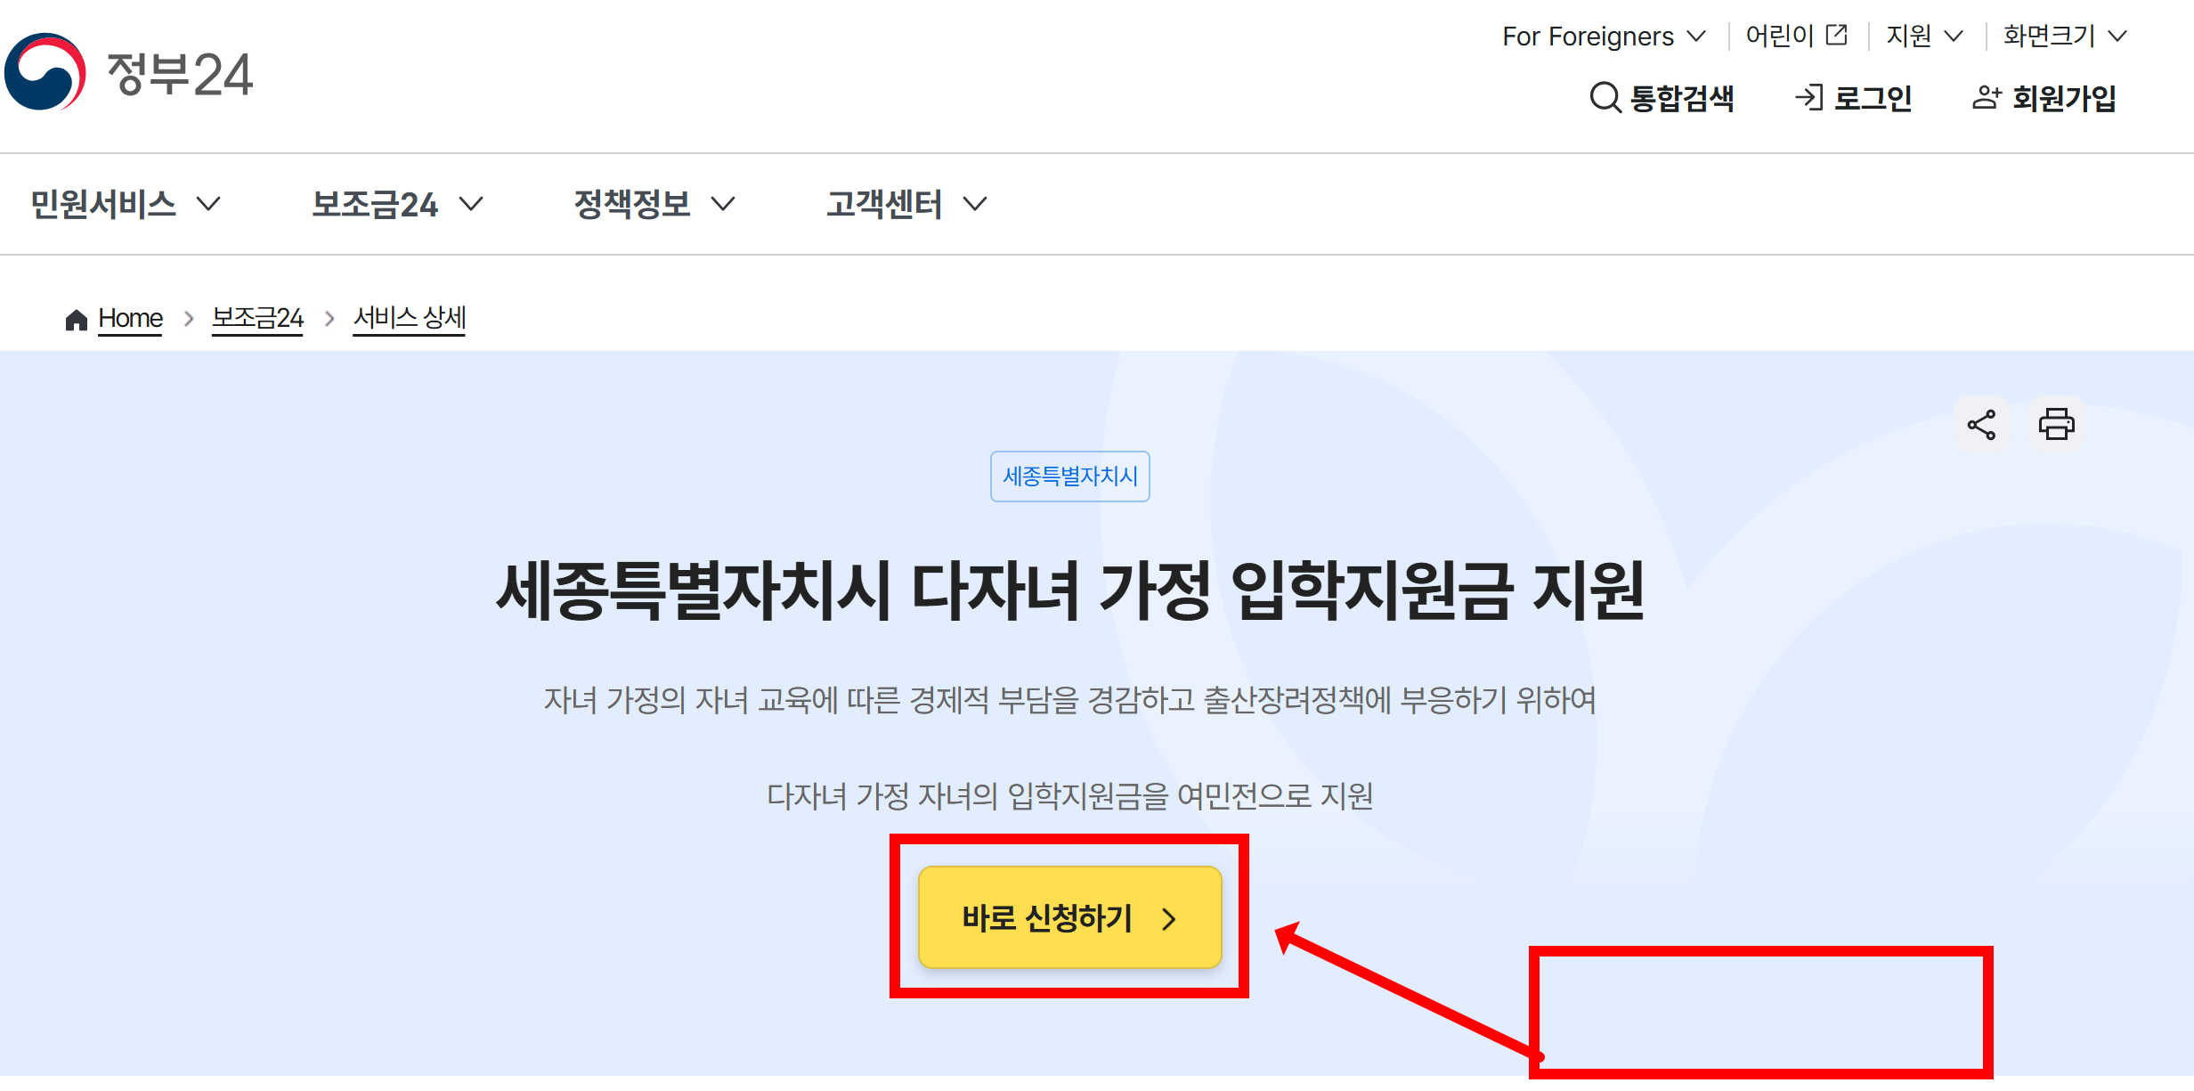Click the 회원가입 sign-up icon

click(x=1987, y=97)
